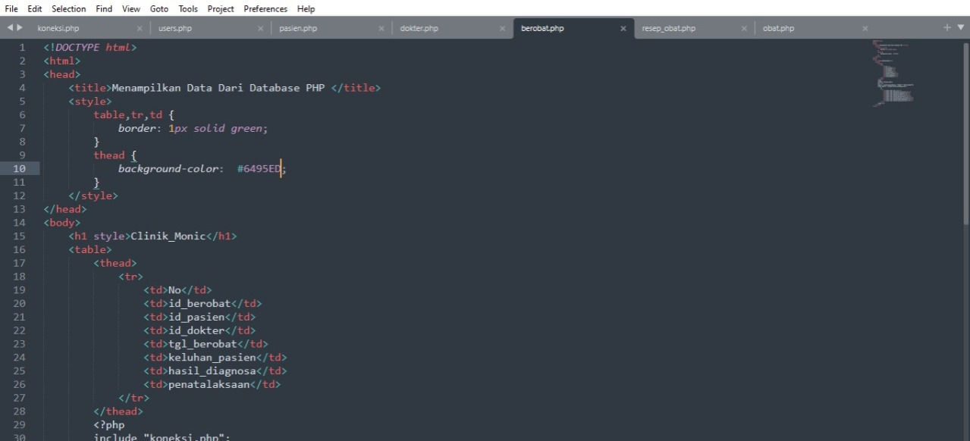
Task: Open the Project menu
Action: [x=221, y=9]
